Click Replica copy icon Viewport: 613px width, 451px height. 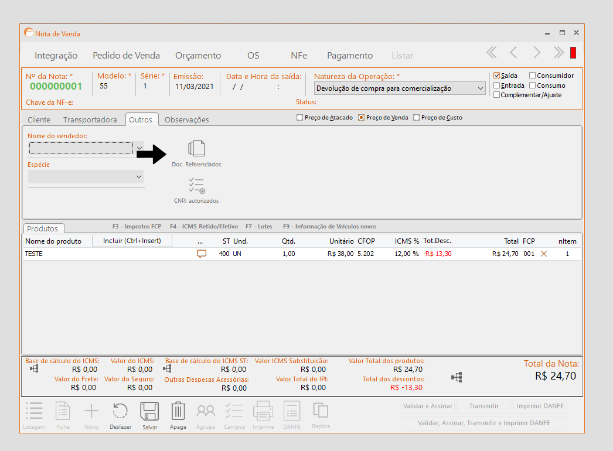coord(321,411)
